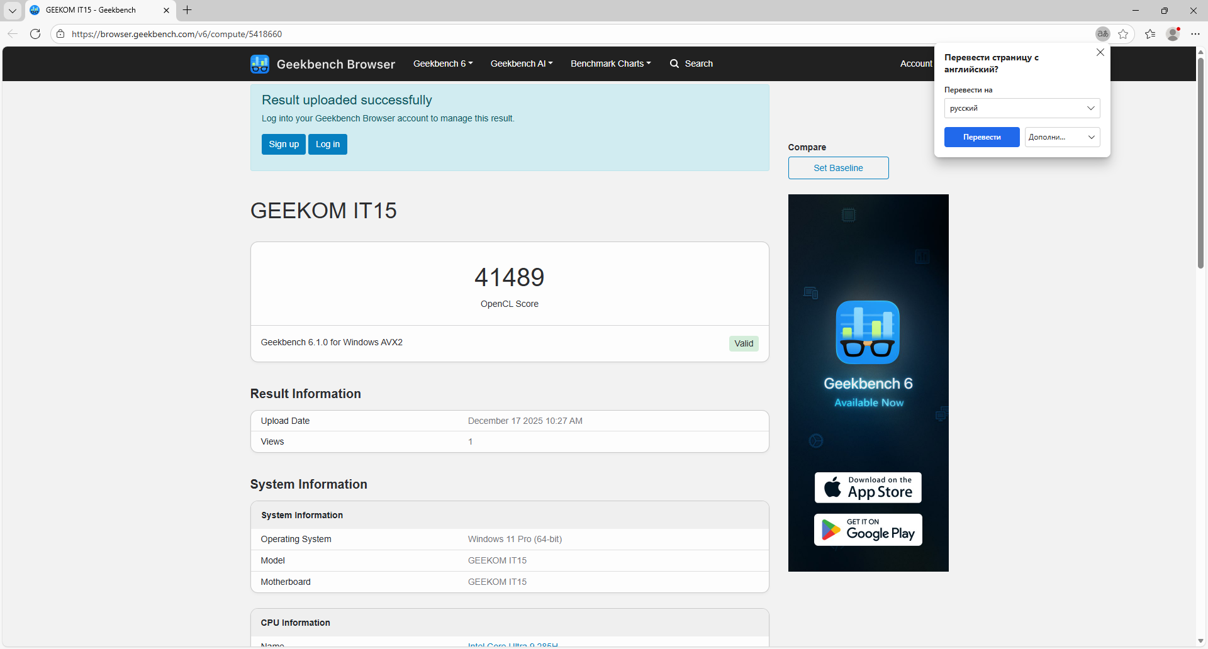The height and width of the screenshot is (649, 1208).
Task: Click the Geekbench Browser title link
Action: 336,64
